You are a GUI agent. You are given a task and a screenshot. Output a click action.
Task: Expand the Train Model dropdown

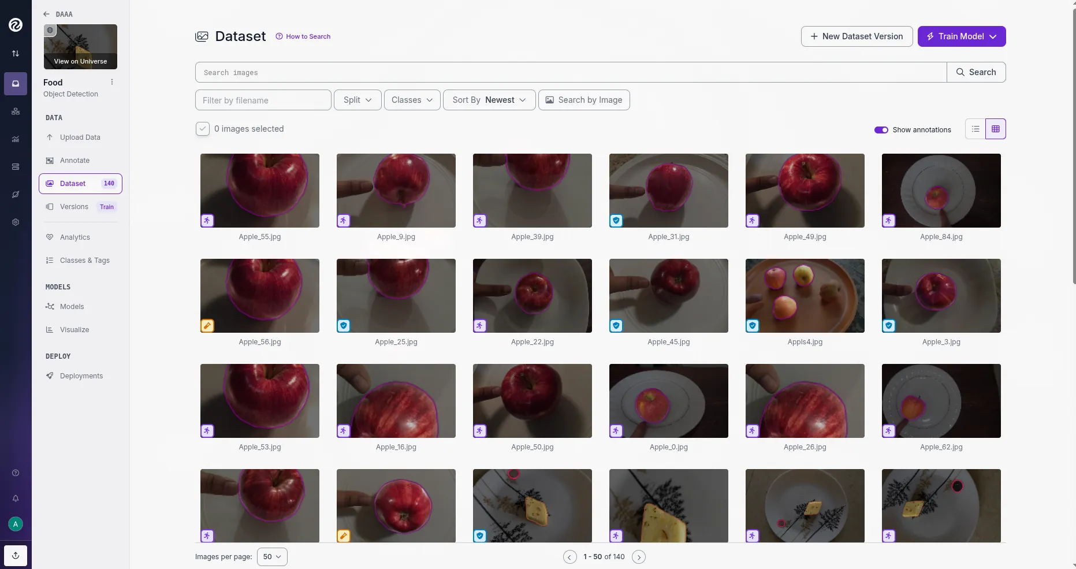pos(962,36)
